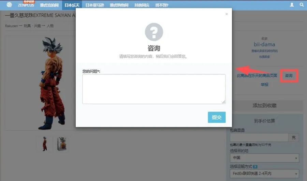Select the 日本乐天 tab

[72, 5]
